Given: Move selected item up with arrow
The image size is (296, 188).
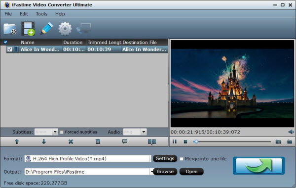Looking at the screenshot, I should coord(17,141).
